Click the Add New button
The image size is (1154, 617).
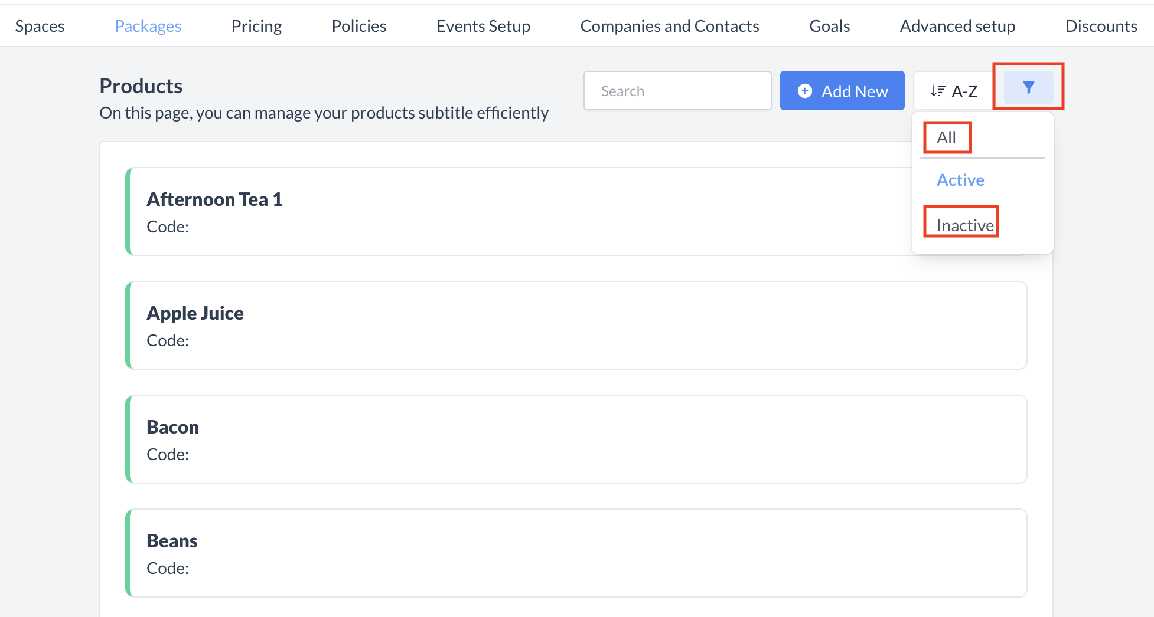click(x=842, y=90)
